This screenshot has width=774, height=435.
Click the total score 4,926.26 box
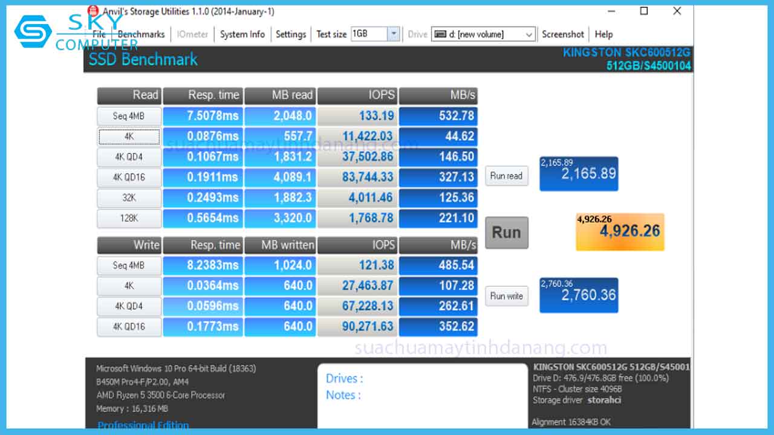[x=620, y=231]
